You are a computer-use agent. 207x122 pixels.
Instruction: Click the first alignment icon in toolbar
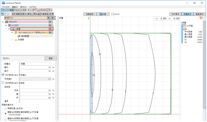click(29, 10)
